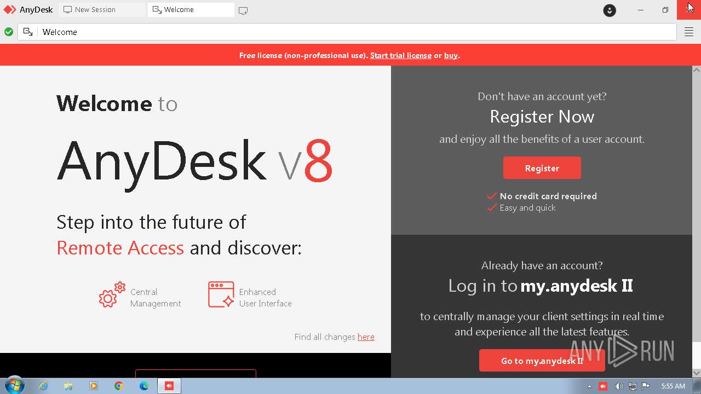Click the clock showing 5:55 AM
This screenshot has width=701, height=394.
[673, 386]
